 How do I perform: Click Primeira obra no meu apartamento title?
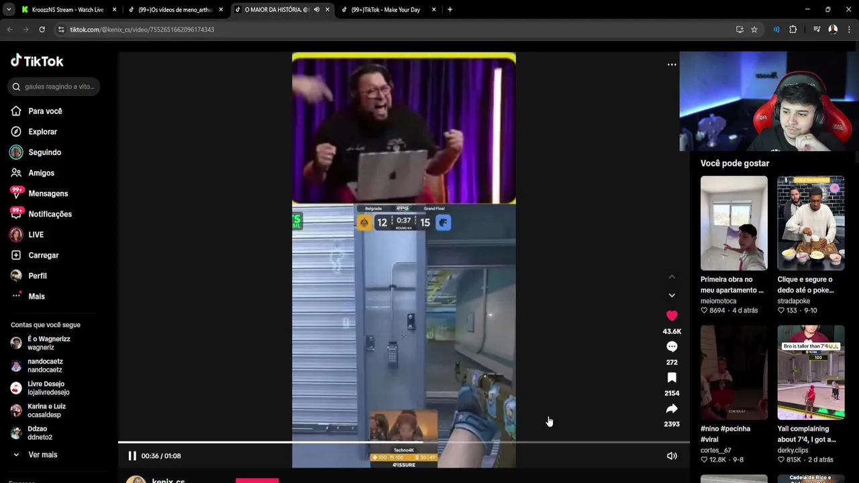point(732,285)
